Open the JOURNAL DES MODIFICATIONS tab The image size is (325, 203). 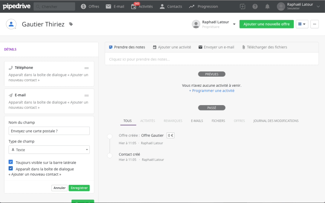tap(276, 121)
